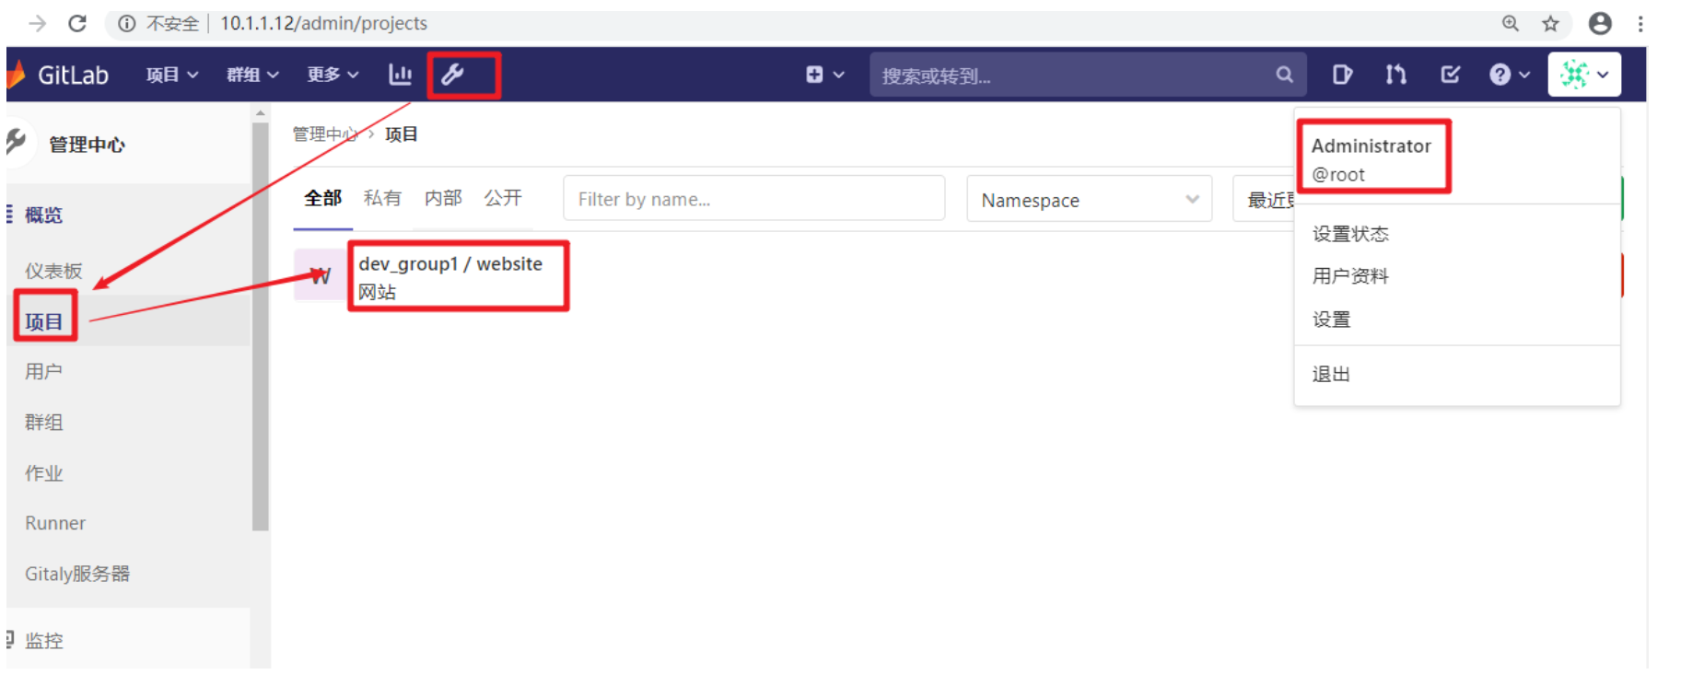Screen dimensions: 1681x686
Task: Click the 管理中心 sidebar header
Action: click(x=87, y=144)
